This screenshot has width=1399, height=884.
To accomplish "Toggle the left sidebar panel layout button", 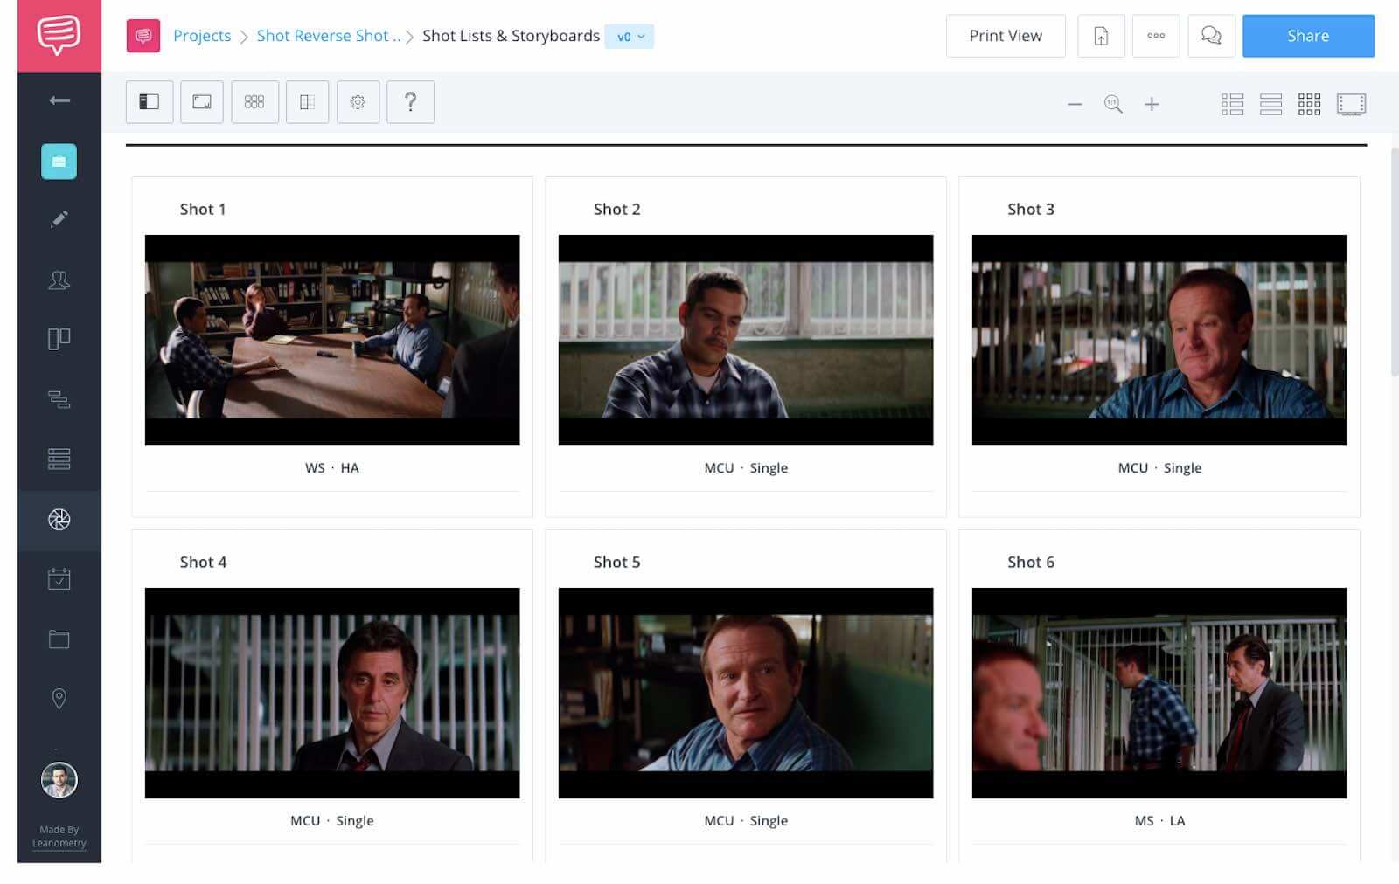I will (x=150, y=102).
